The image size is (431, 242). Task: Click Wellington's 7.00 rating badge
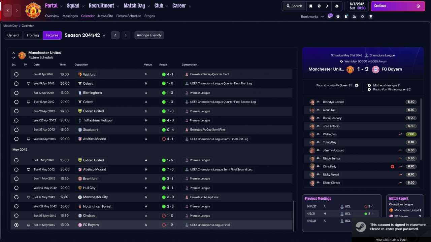click(411, 134)
